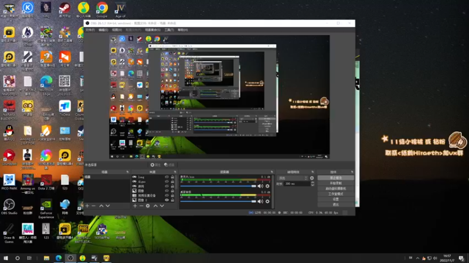469x263 pixels.
Task: Remove selected scene with minus icon
Action: (94, 206)
